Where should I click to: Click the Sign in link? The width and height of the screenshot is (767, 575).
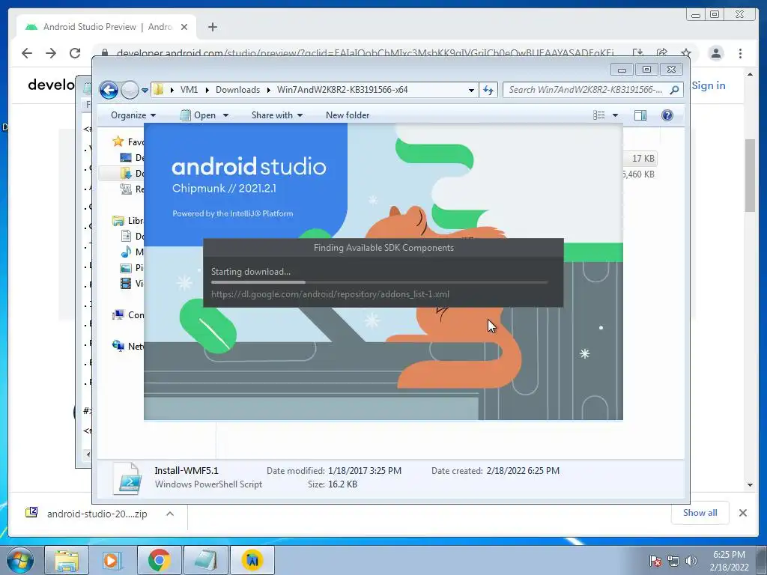coord(709,85)
